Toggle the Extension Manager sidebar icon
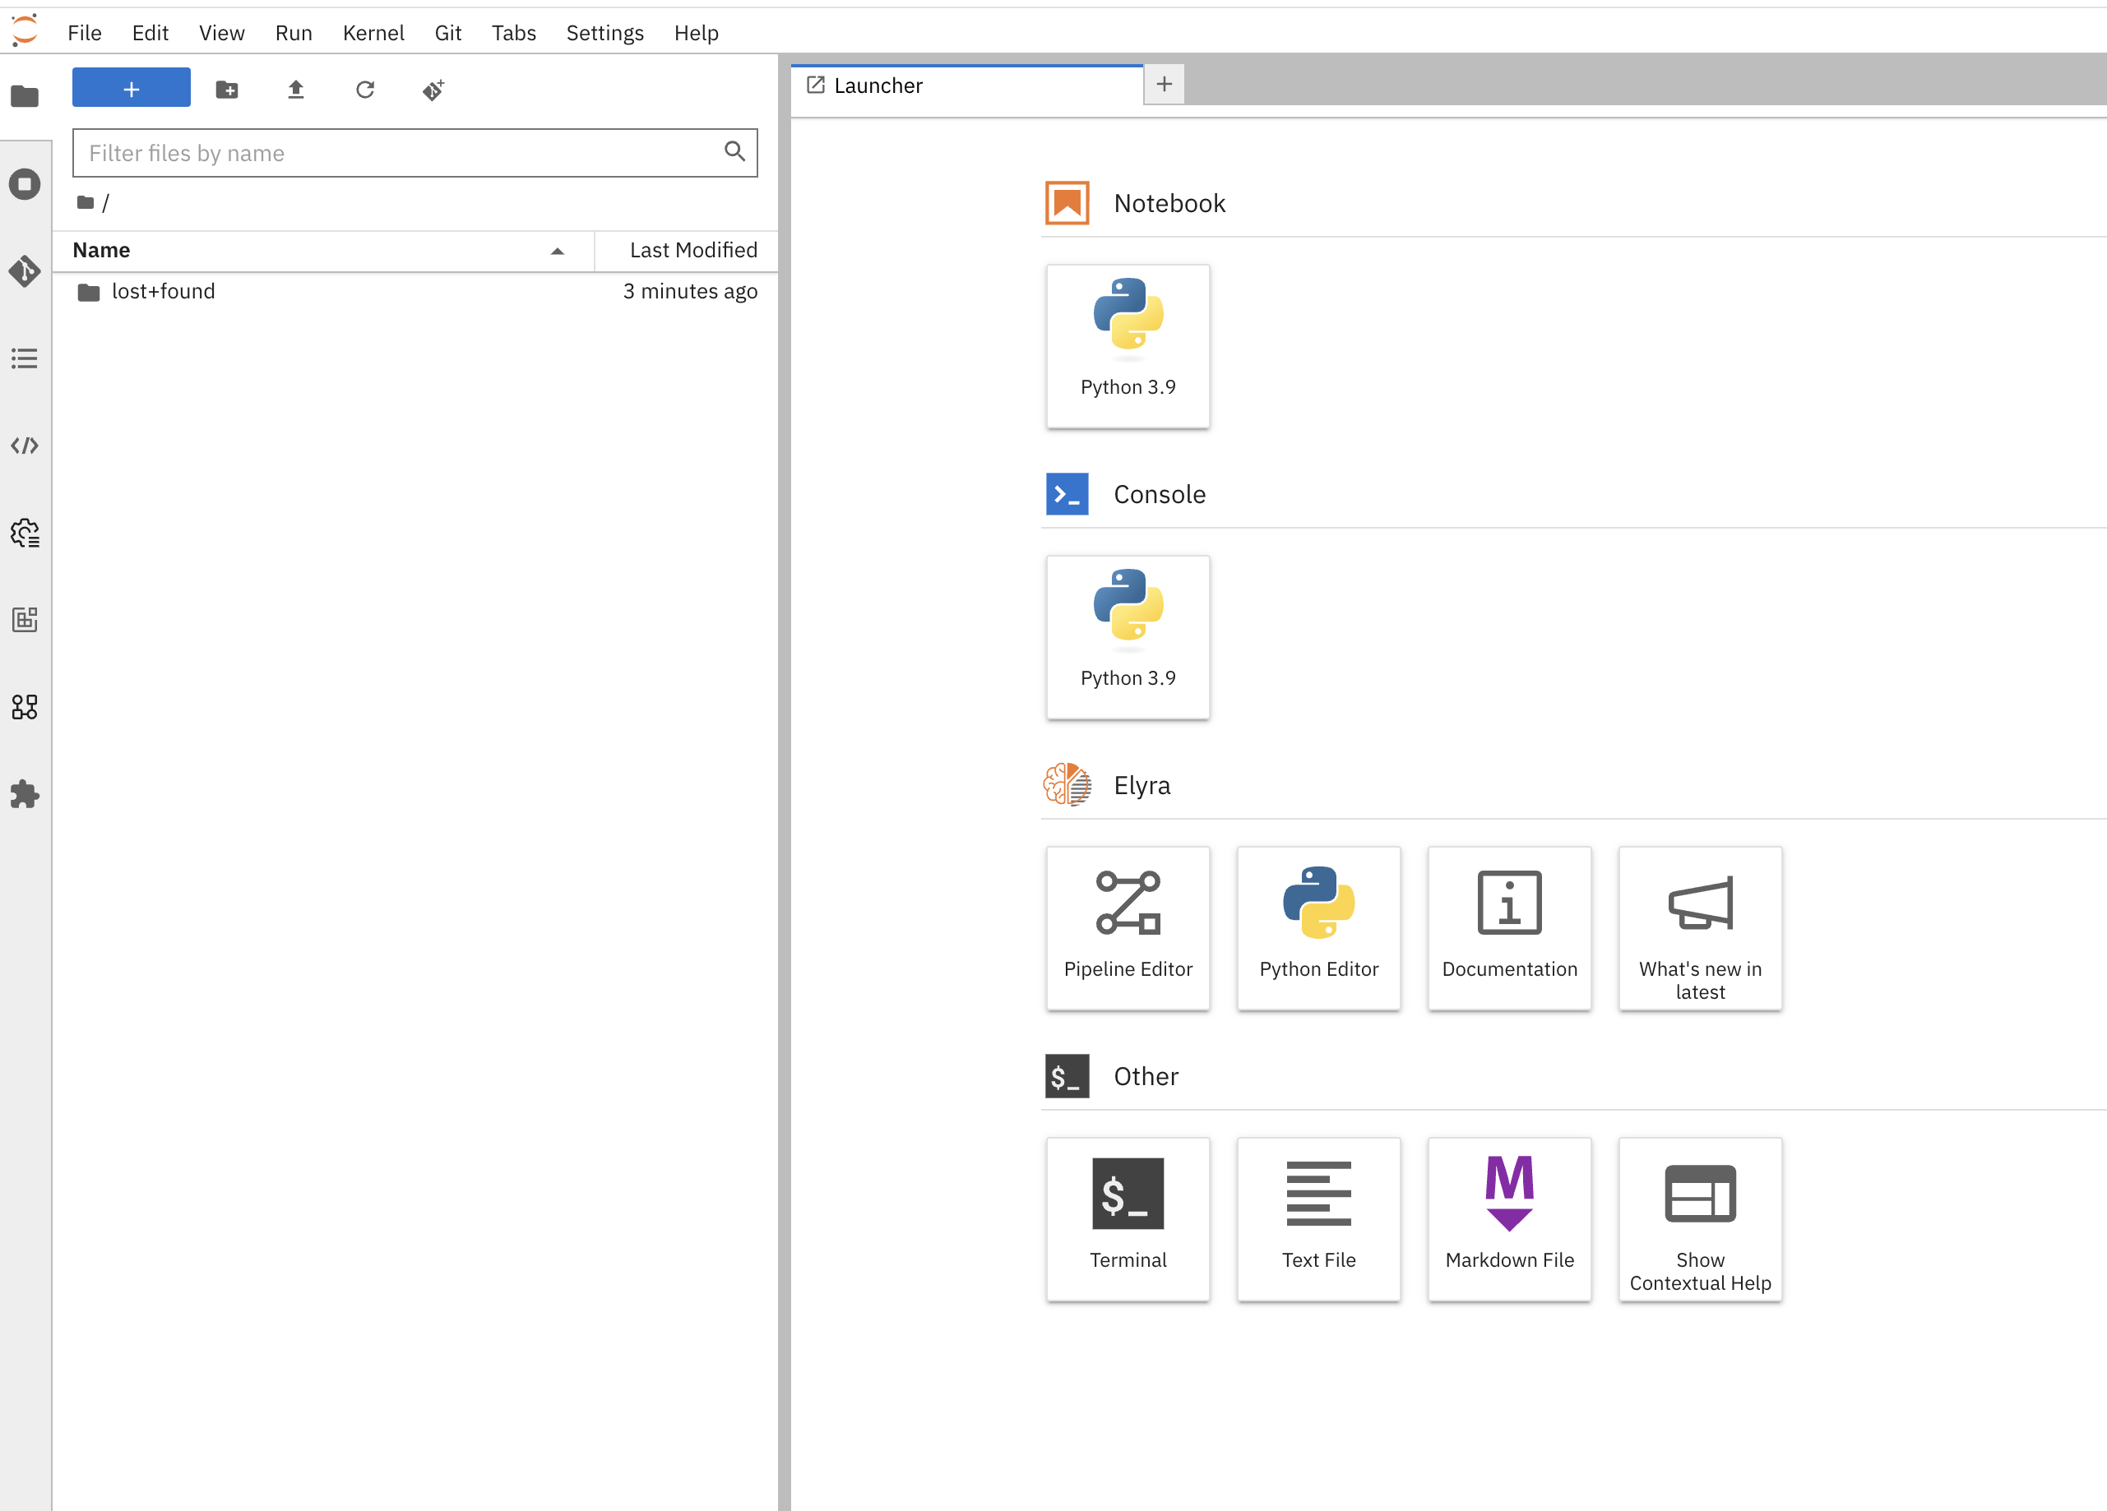2107x1511 pixels. pyautogui.click(x=25, y=797)
